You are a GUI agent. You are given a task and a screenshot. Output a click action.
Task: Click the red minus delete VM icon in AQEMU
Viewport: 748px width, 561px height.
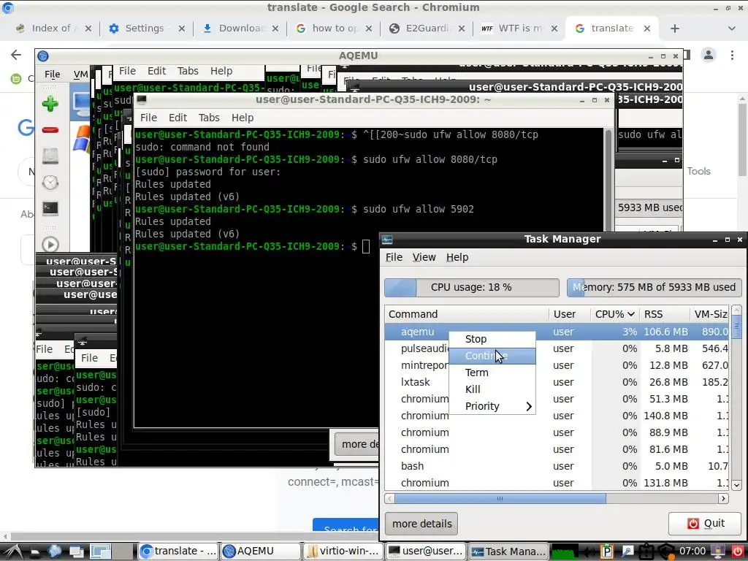(50, 130)
